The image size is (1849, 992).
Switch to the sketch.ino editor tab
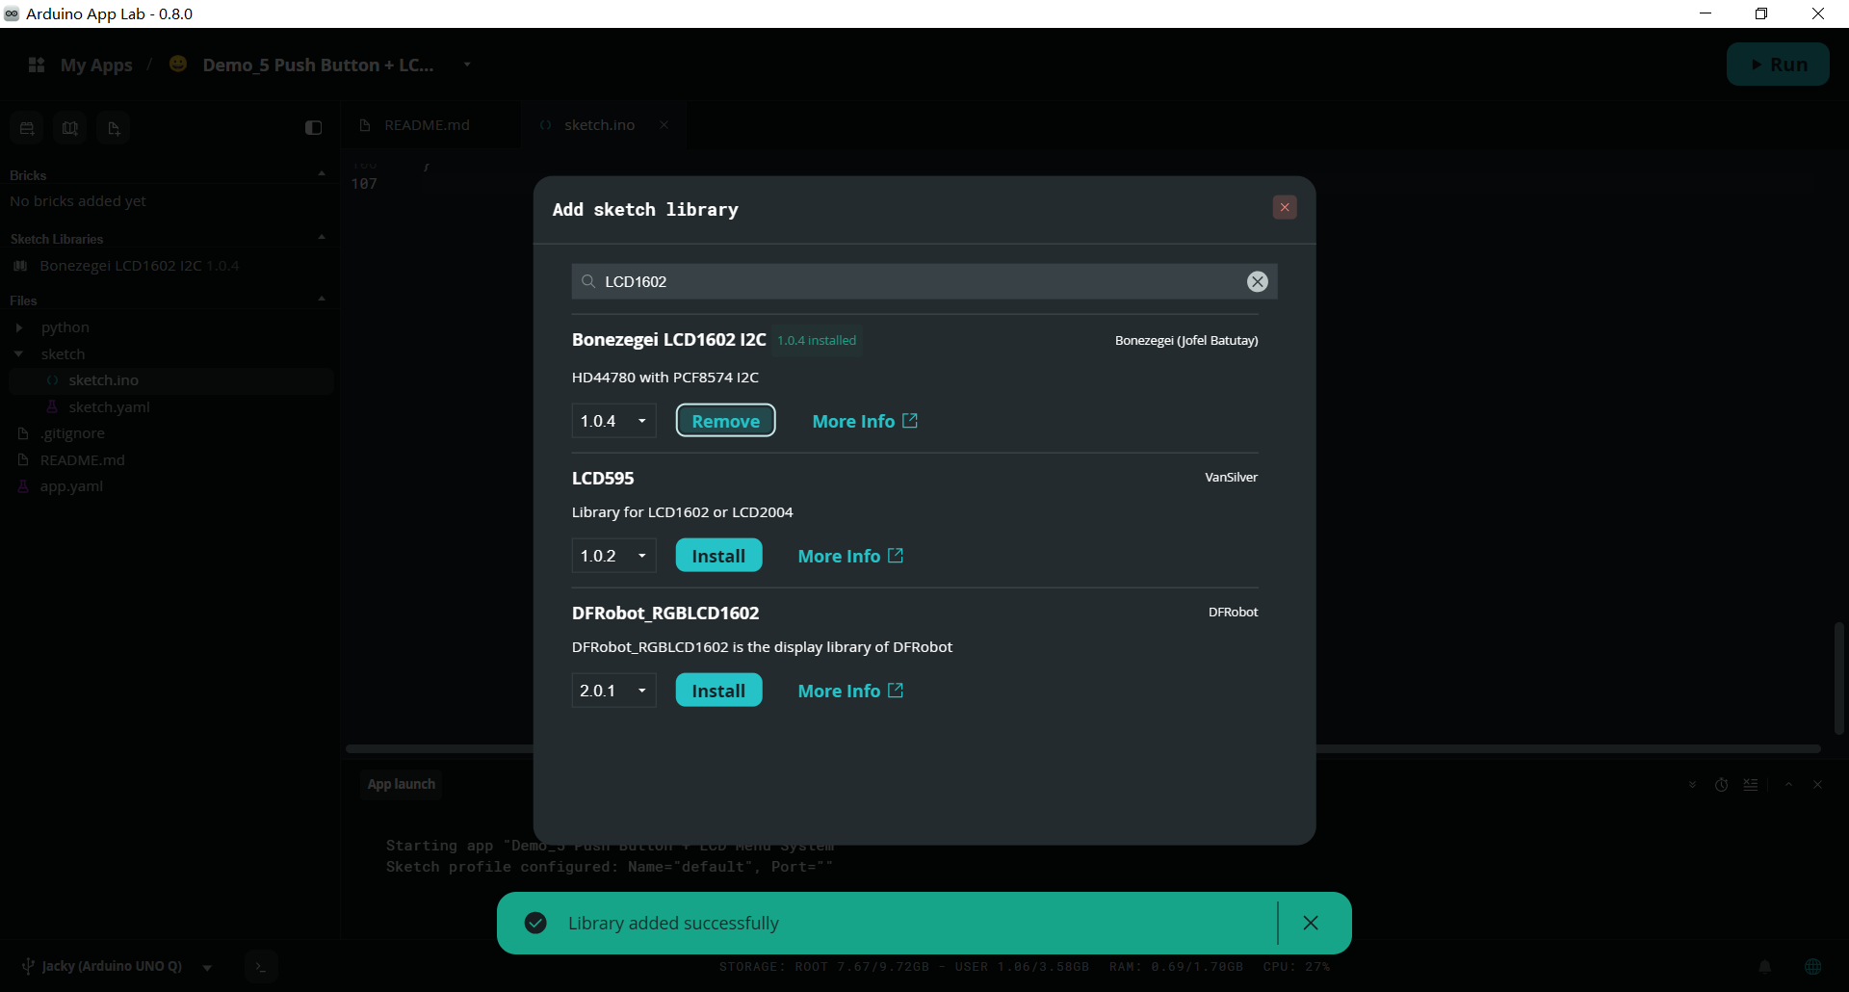[x=599, y=125]
